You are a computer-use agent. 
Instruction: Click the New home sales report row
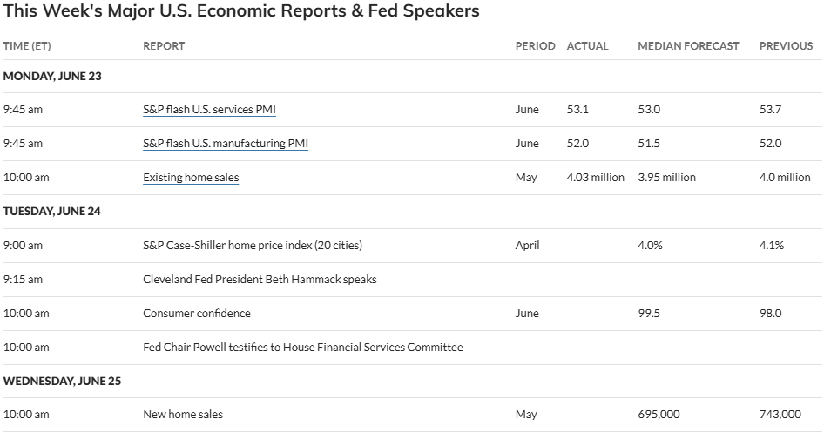click(x=413, y=415)
